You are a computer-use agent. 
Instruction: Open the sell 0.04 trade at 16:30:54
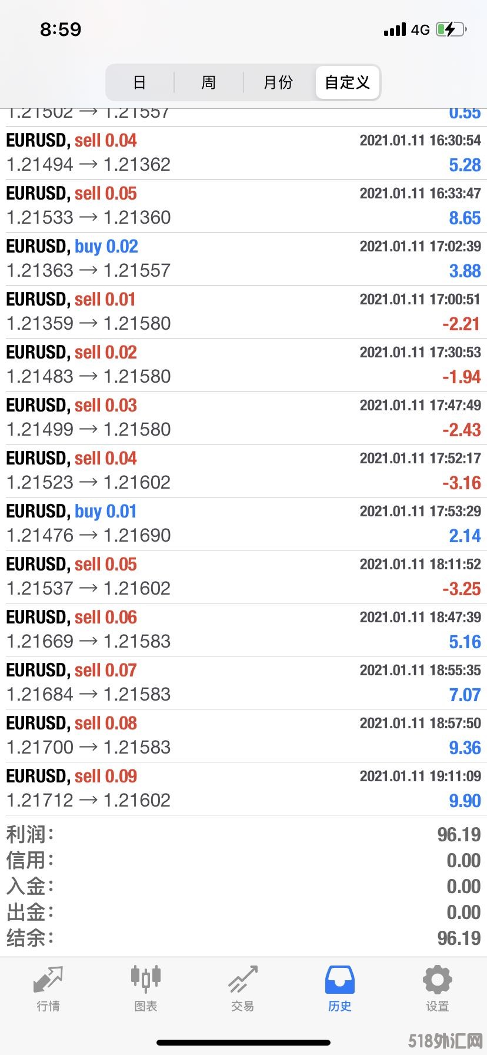[x=243, y=153]
